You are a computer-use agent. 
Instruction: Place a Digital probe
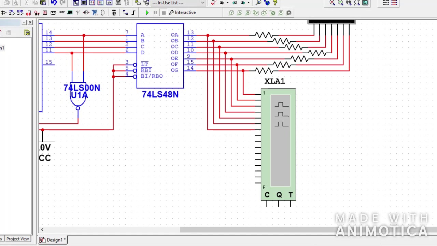(x=281, y=13)
